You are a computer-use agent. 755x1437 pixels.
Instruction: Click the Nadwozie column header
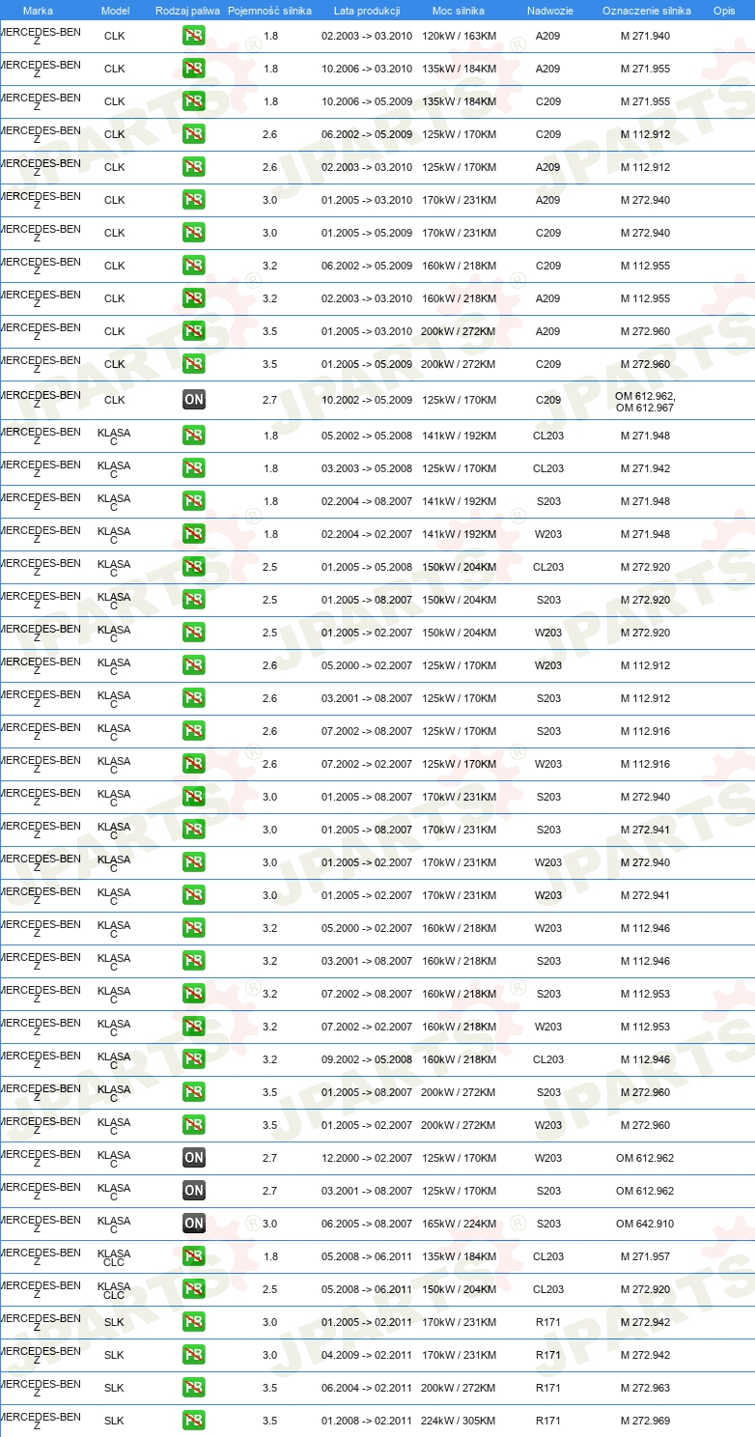click(x=550, y=11)
